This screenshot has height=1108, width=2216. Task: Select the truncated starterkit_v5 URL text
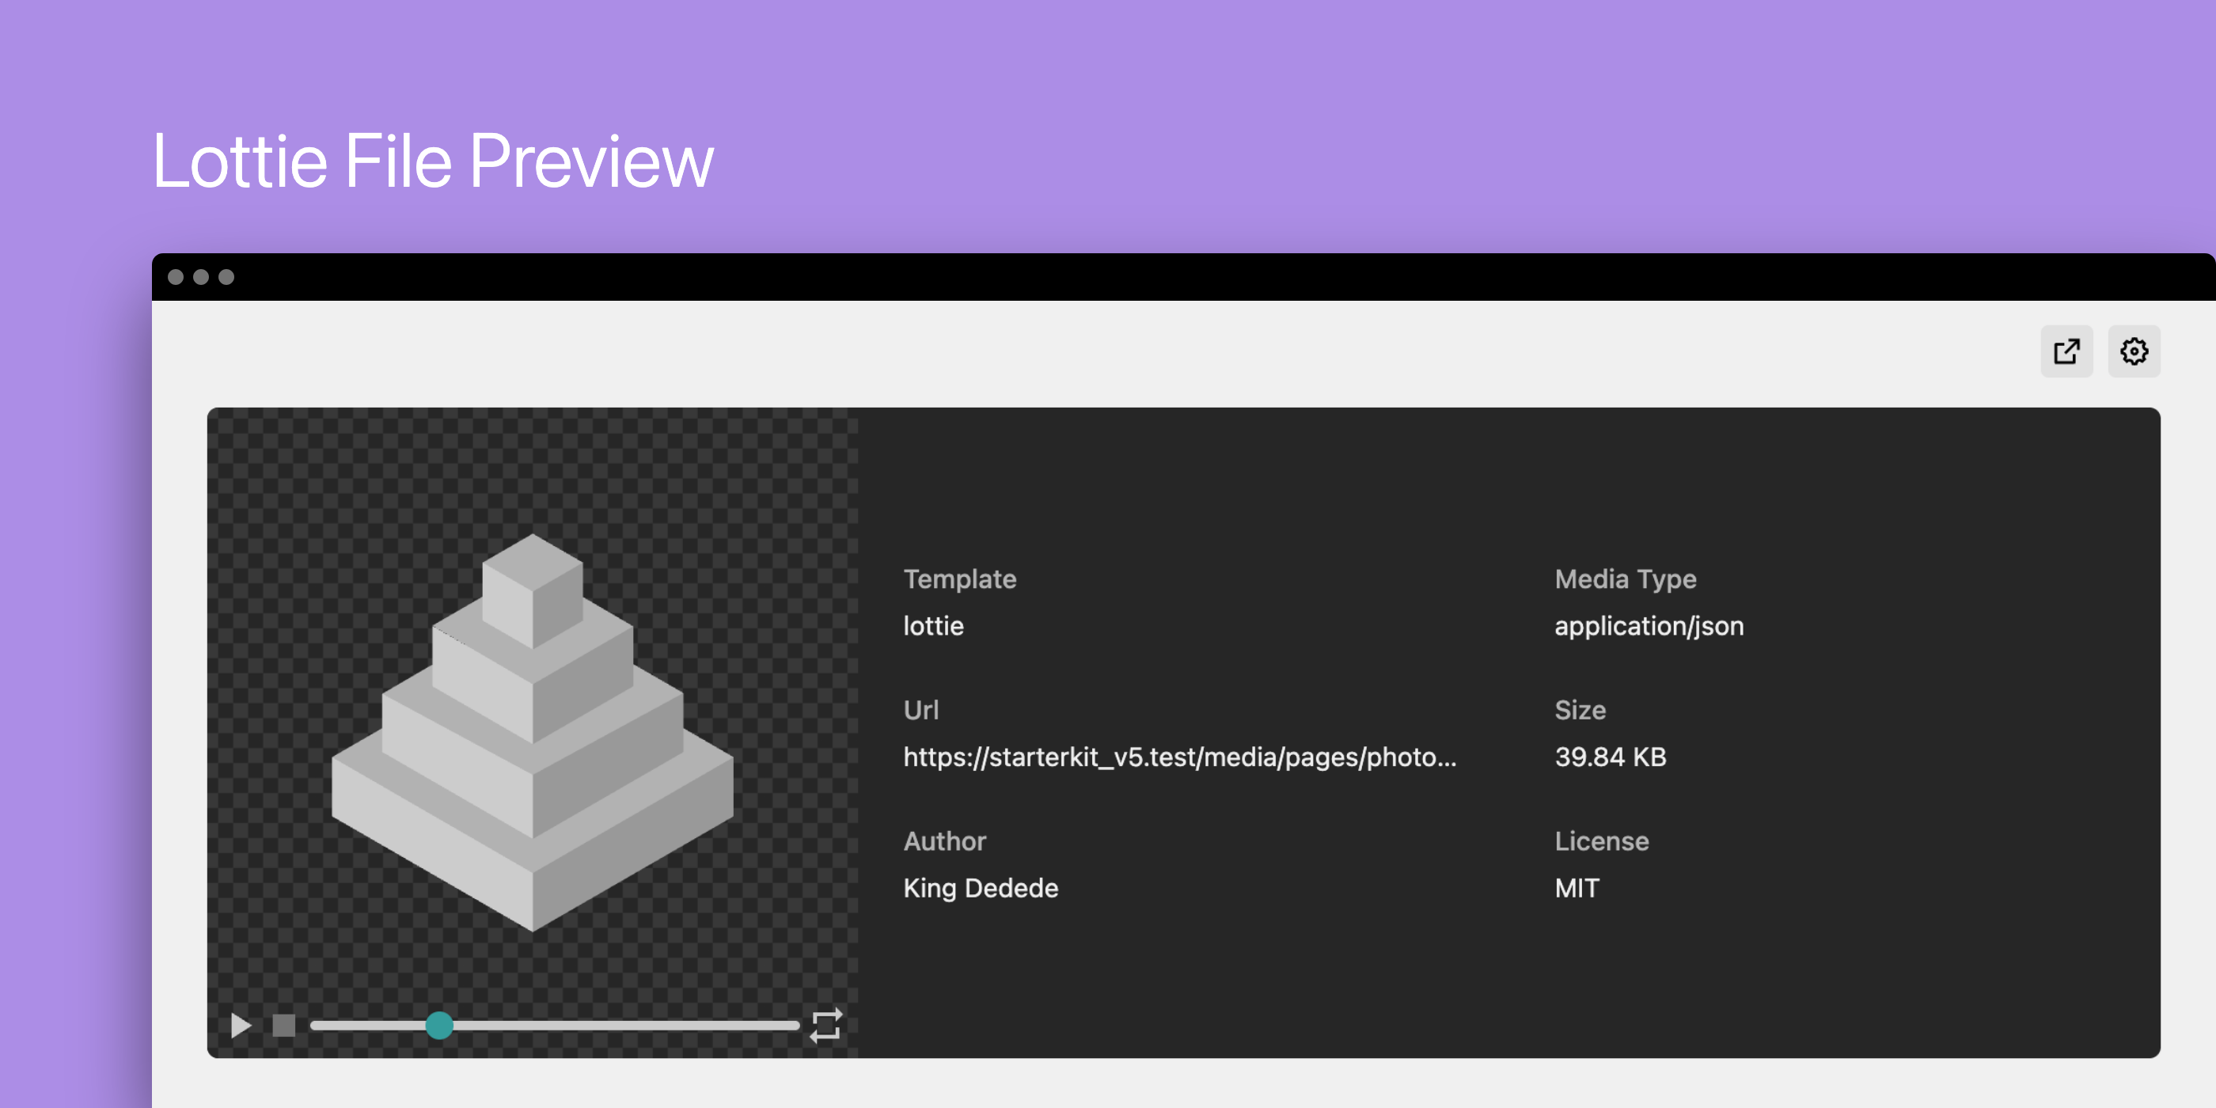click(1180, 758)
